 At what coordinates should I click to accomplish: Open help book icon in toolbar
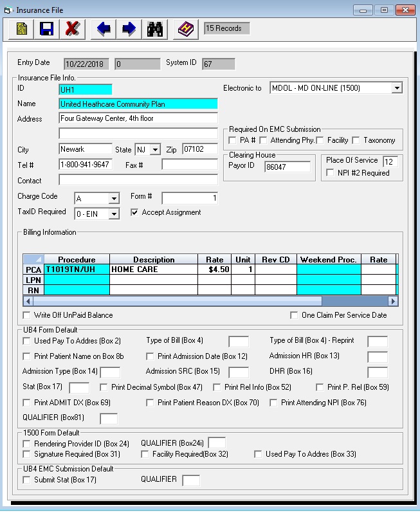[x=185, y=29]
